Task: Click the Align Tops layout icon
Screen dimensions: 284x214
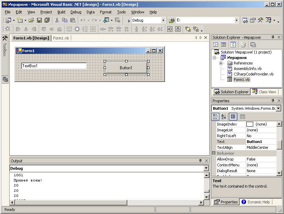Action: click(44, 29)
